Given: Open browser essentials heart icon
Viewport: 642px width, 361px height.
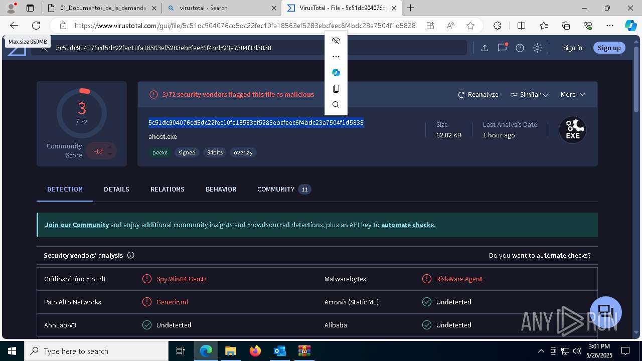Looking at the screenshot, I should tap(588, 26).
